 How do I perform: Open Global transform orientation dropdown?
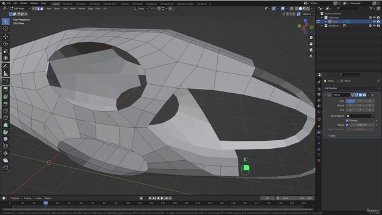coord(141,8)
